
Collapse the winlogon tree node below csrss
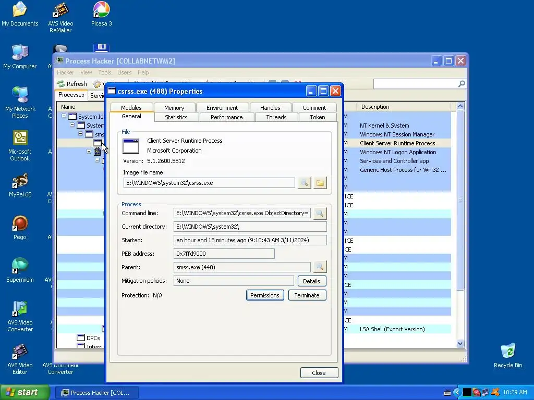coord(89,151)
